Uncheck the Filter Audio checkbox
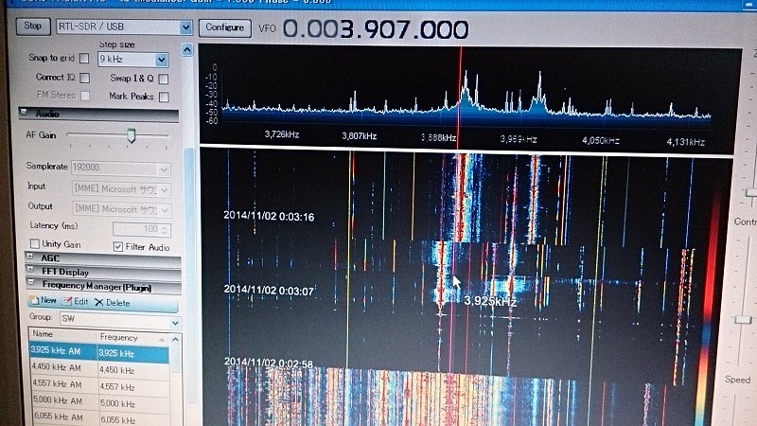Image resolution: width=757 pixels, height=426 pixels. [117, 246]
